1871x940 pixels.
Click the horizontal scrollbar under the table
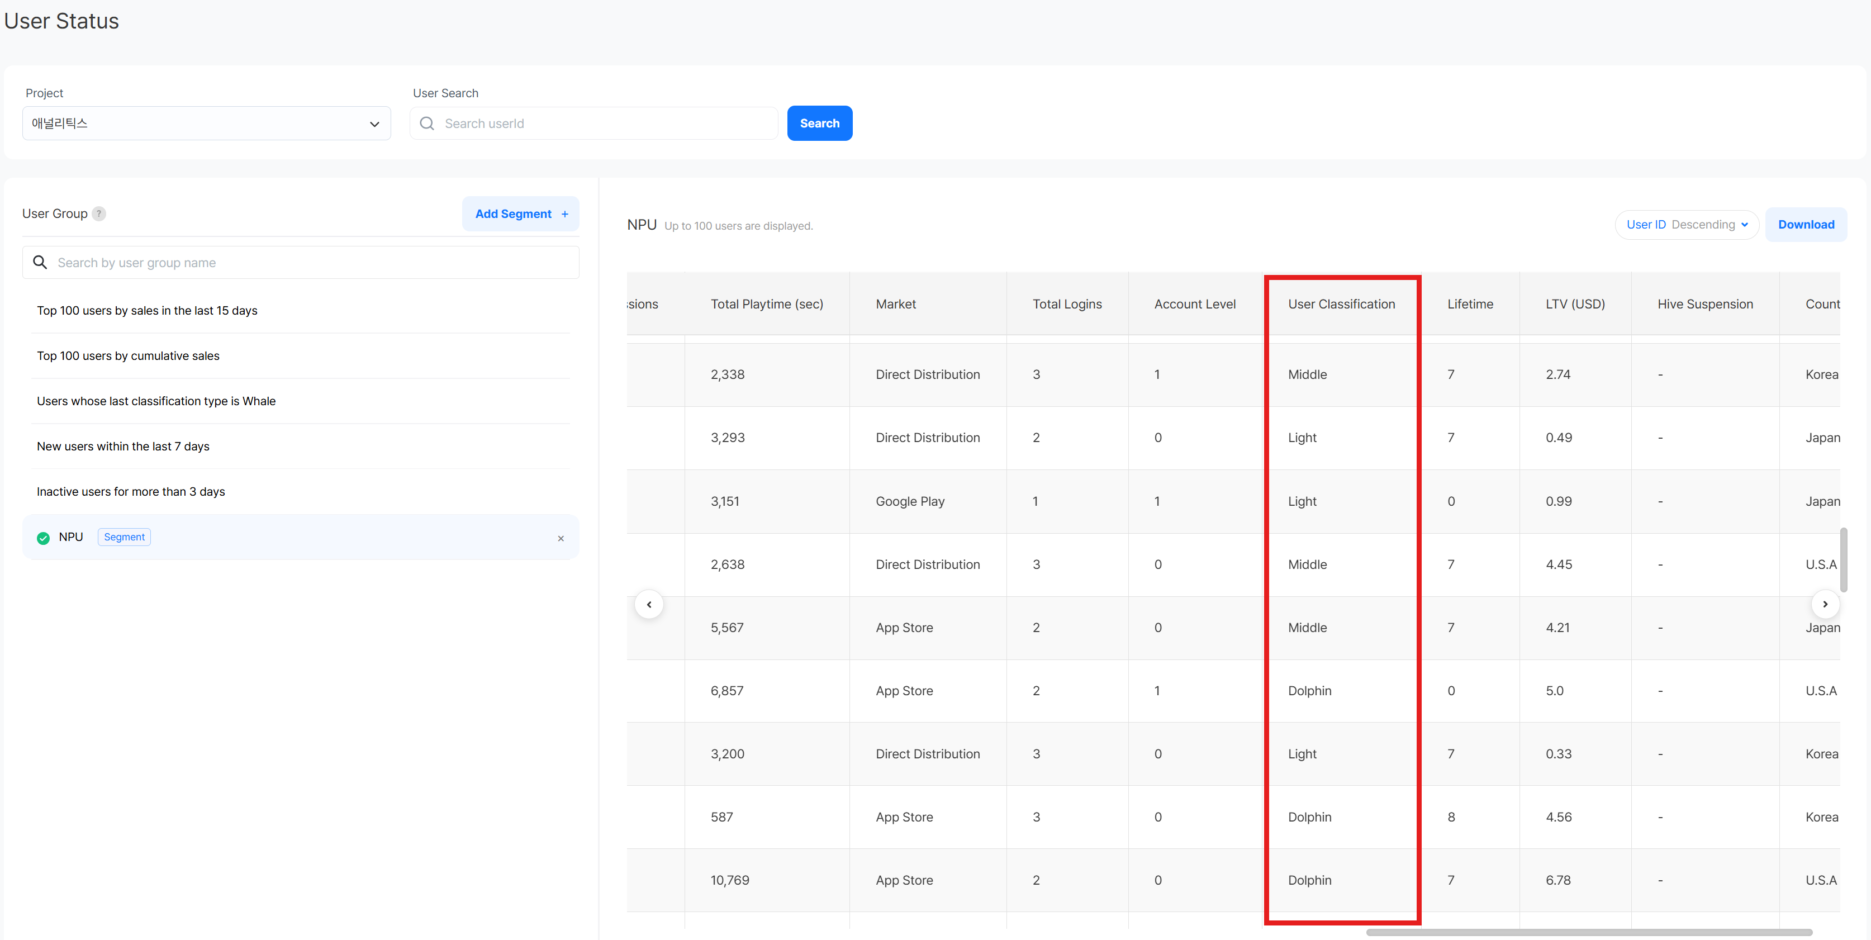tap(1588, 932)
